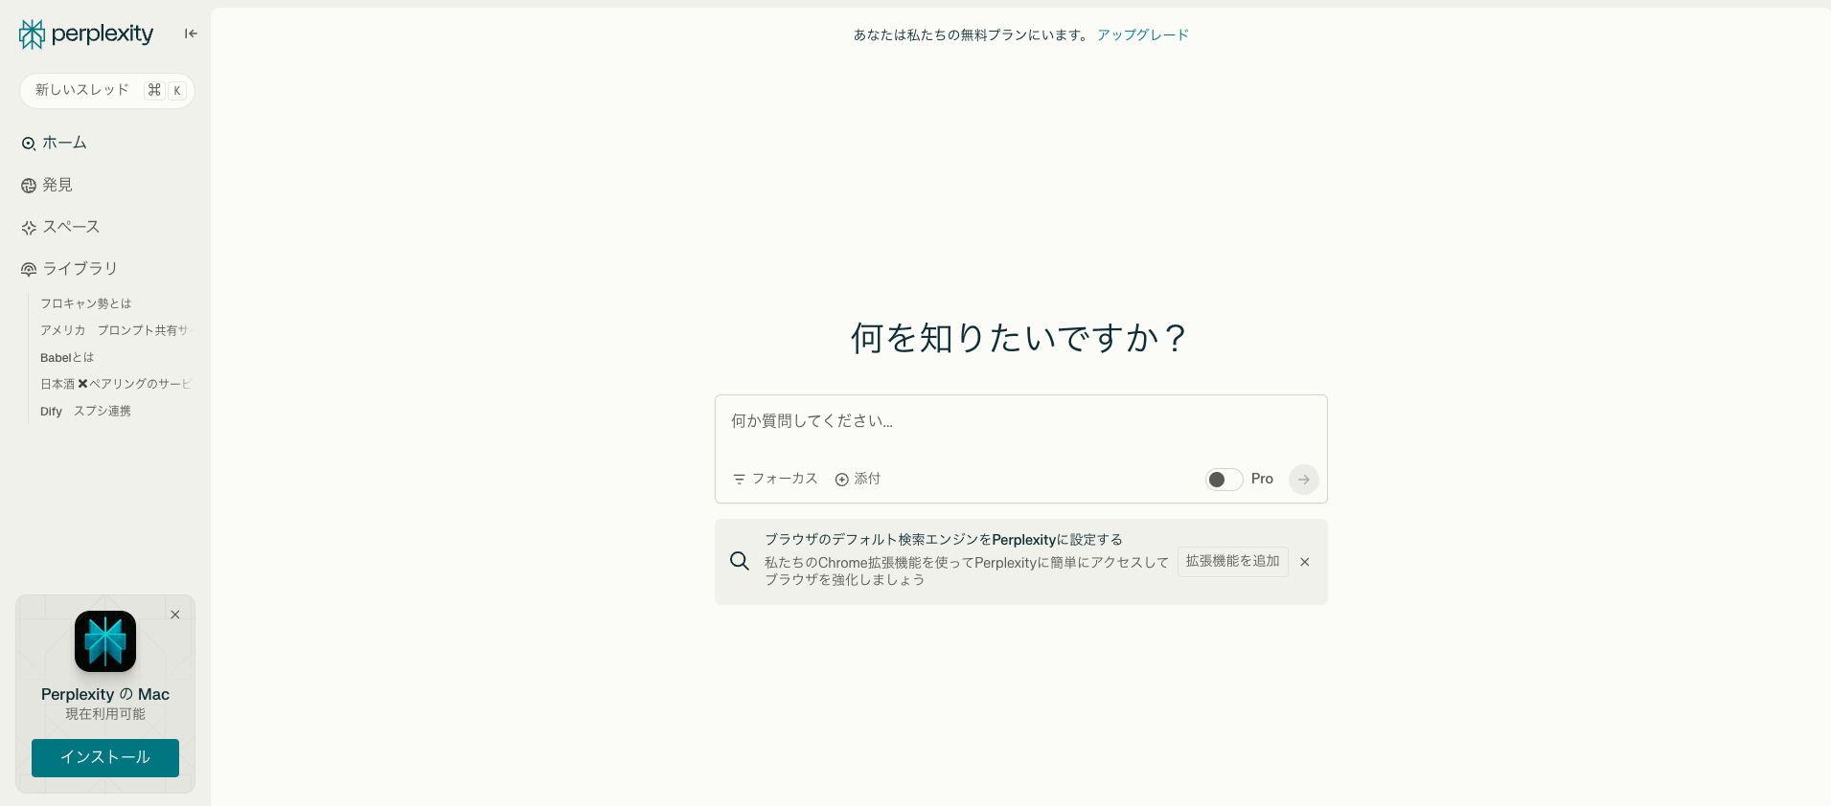Click the 何を知りたいですか？ heading

[1020, 338]
